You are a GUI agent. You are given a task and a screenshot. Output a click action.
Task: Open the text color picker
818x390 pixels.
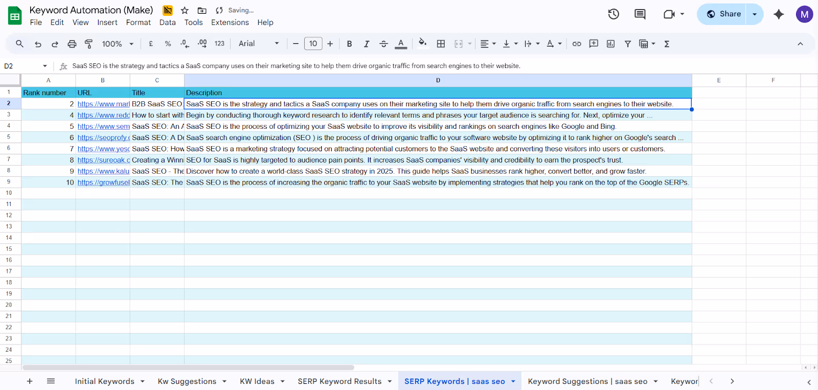(401, 44)
